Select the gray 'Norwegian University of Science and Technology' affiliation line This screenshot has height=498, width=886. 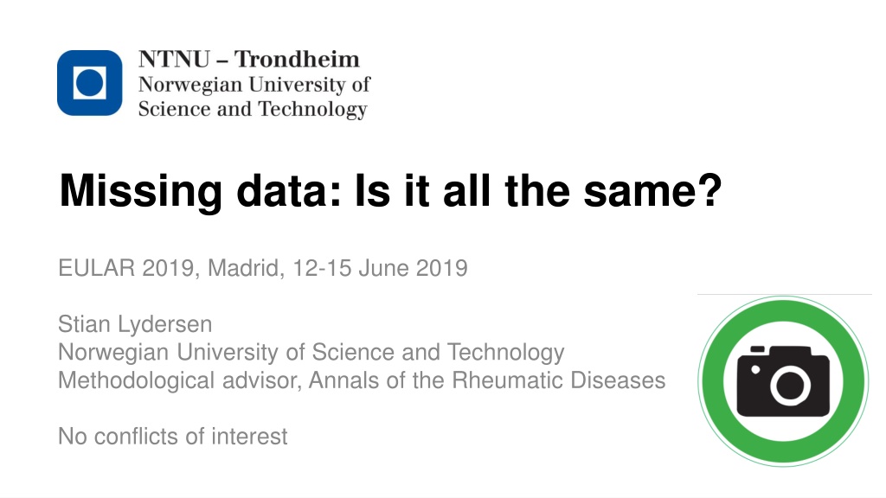(x=311, y=353)
